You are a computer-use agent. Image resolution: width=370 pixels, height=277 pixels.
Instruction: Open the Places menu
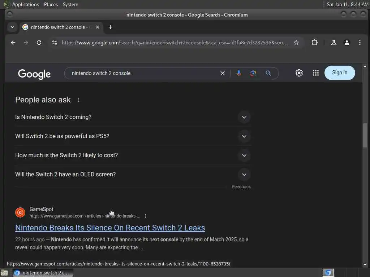(x=51, y=4)
